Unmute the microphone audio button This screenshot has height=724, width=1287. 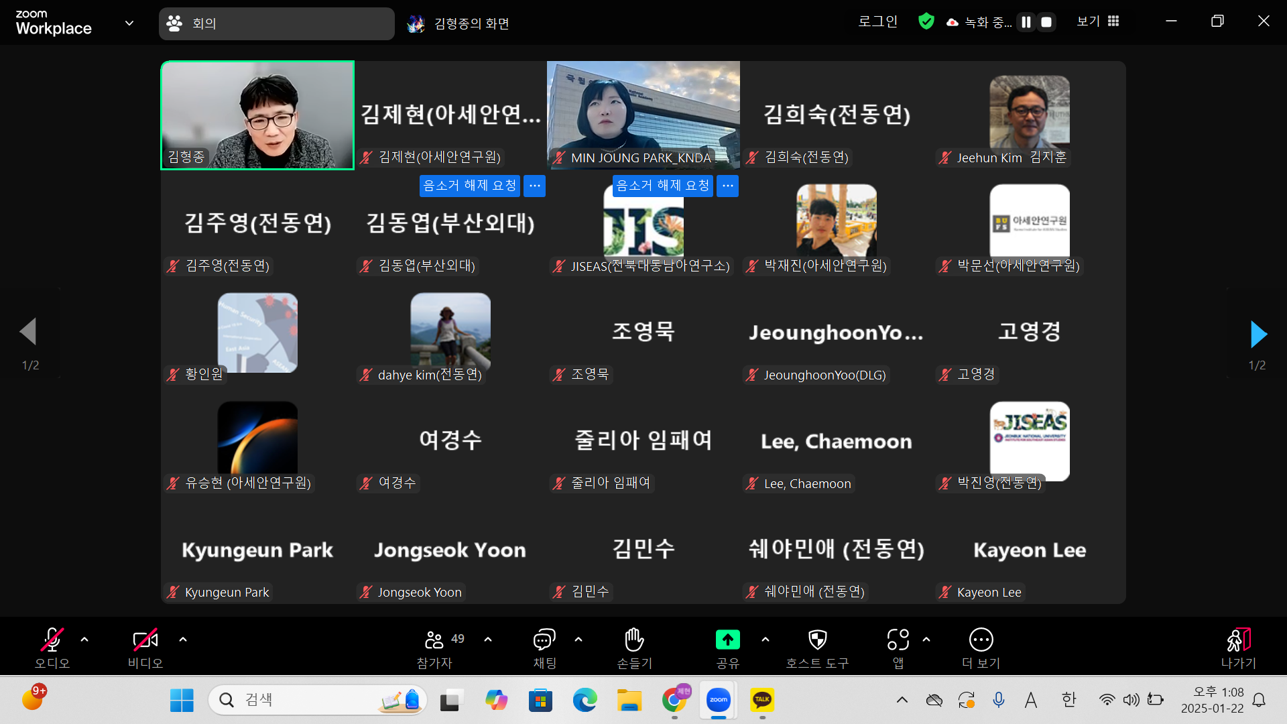[52, 640]
